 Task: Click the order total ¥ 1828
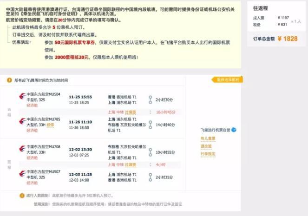pos(288,39)
